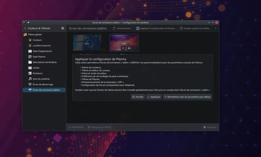Select Sons du système in the sidebar
Screen dimensions: 261x157
[x=44, y=79]
